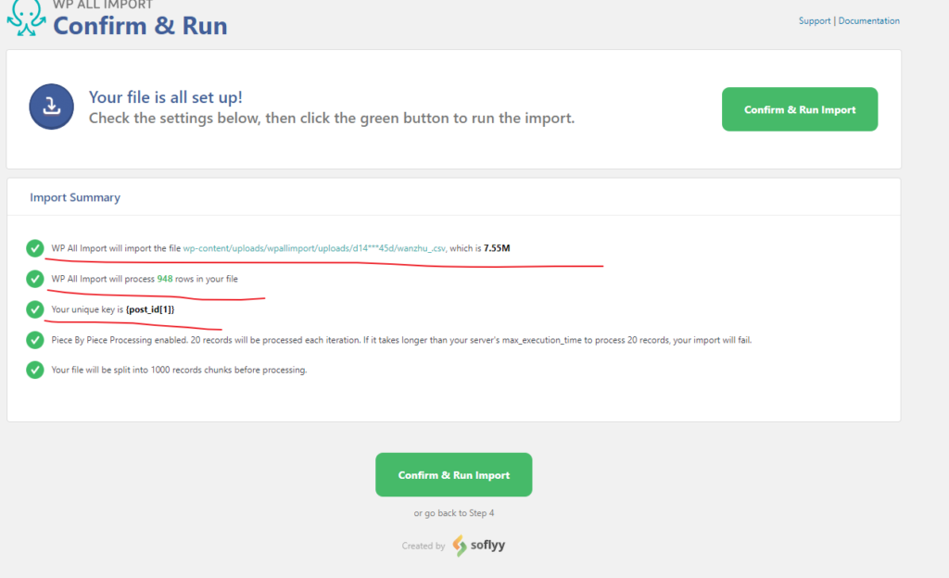This screenshot has height=578, width=949.
Task: Click the green 948 row count
Action: (165, 279)
